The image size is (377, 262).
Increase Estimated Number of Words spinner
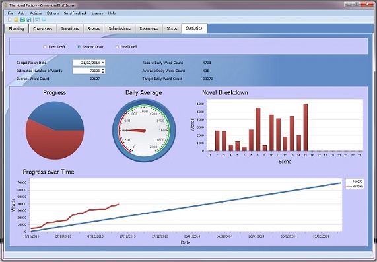coord(103,69)
